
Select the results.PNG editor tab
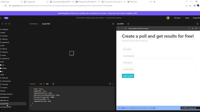coord(46,24)
